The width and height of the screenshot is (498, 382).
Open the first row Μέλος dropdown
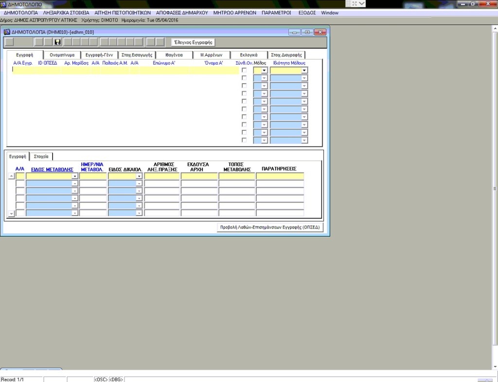pyautogui.click(x=264, y=70)
